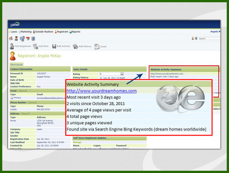Click the Contact Information panel header

pos(40,69)
